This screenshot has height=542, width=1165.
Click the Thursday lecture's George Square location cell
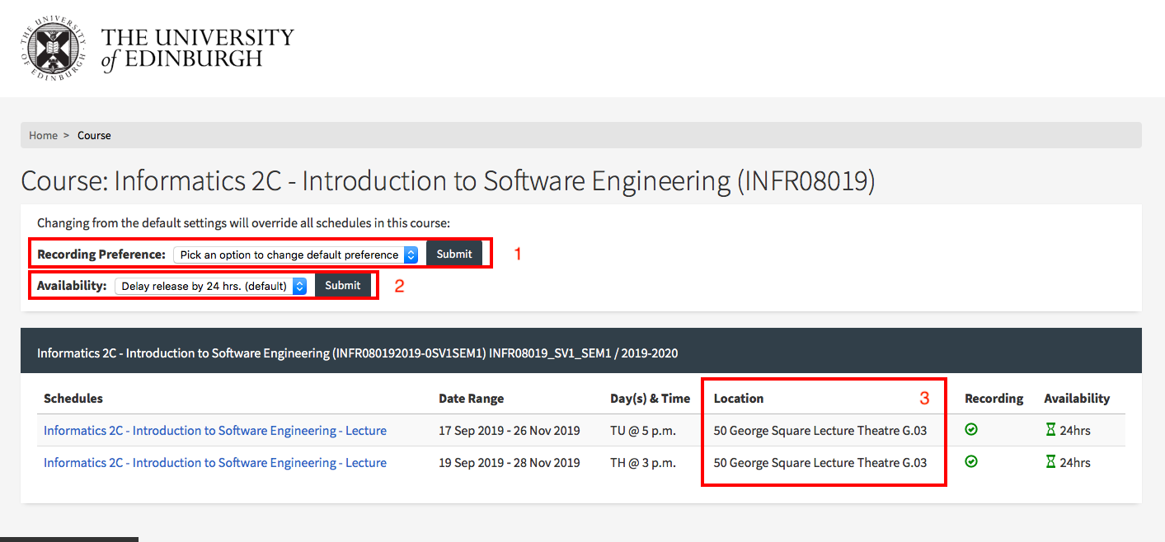click(820, 463)
